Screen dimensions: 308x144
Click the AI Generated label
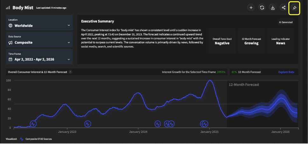285,22
